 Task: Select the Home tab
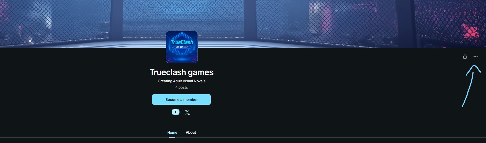pos(172,132)
